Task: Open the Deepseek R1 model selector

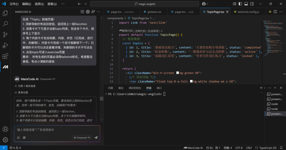Action: pyautogui.click(x=82, y=138)
